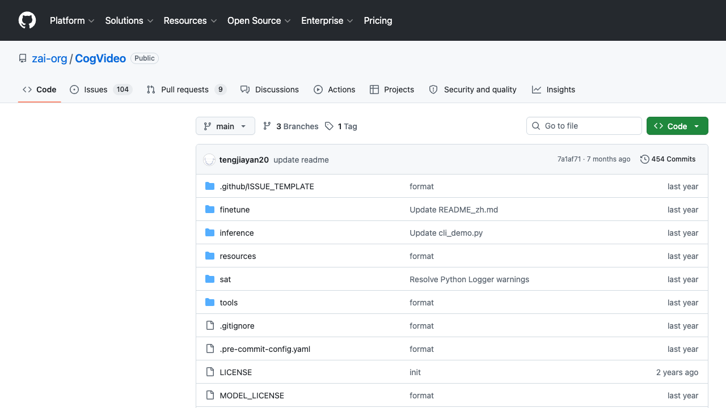Open the CogVideo repository link
726x408 pixels.
click(x=100, y=58)
